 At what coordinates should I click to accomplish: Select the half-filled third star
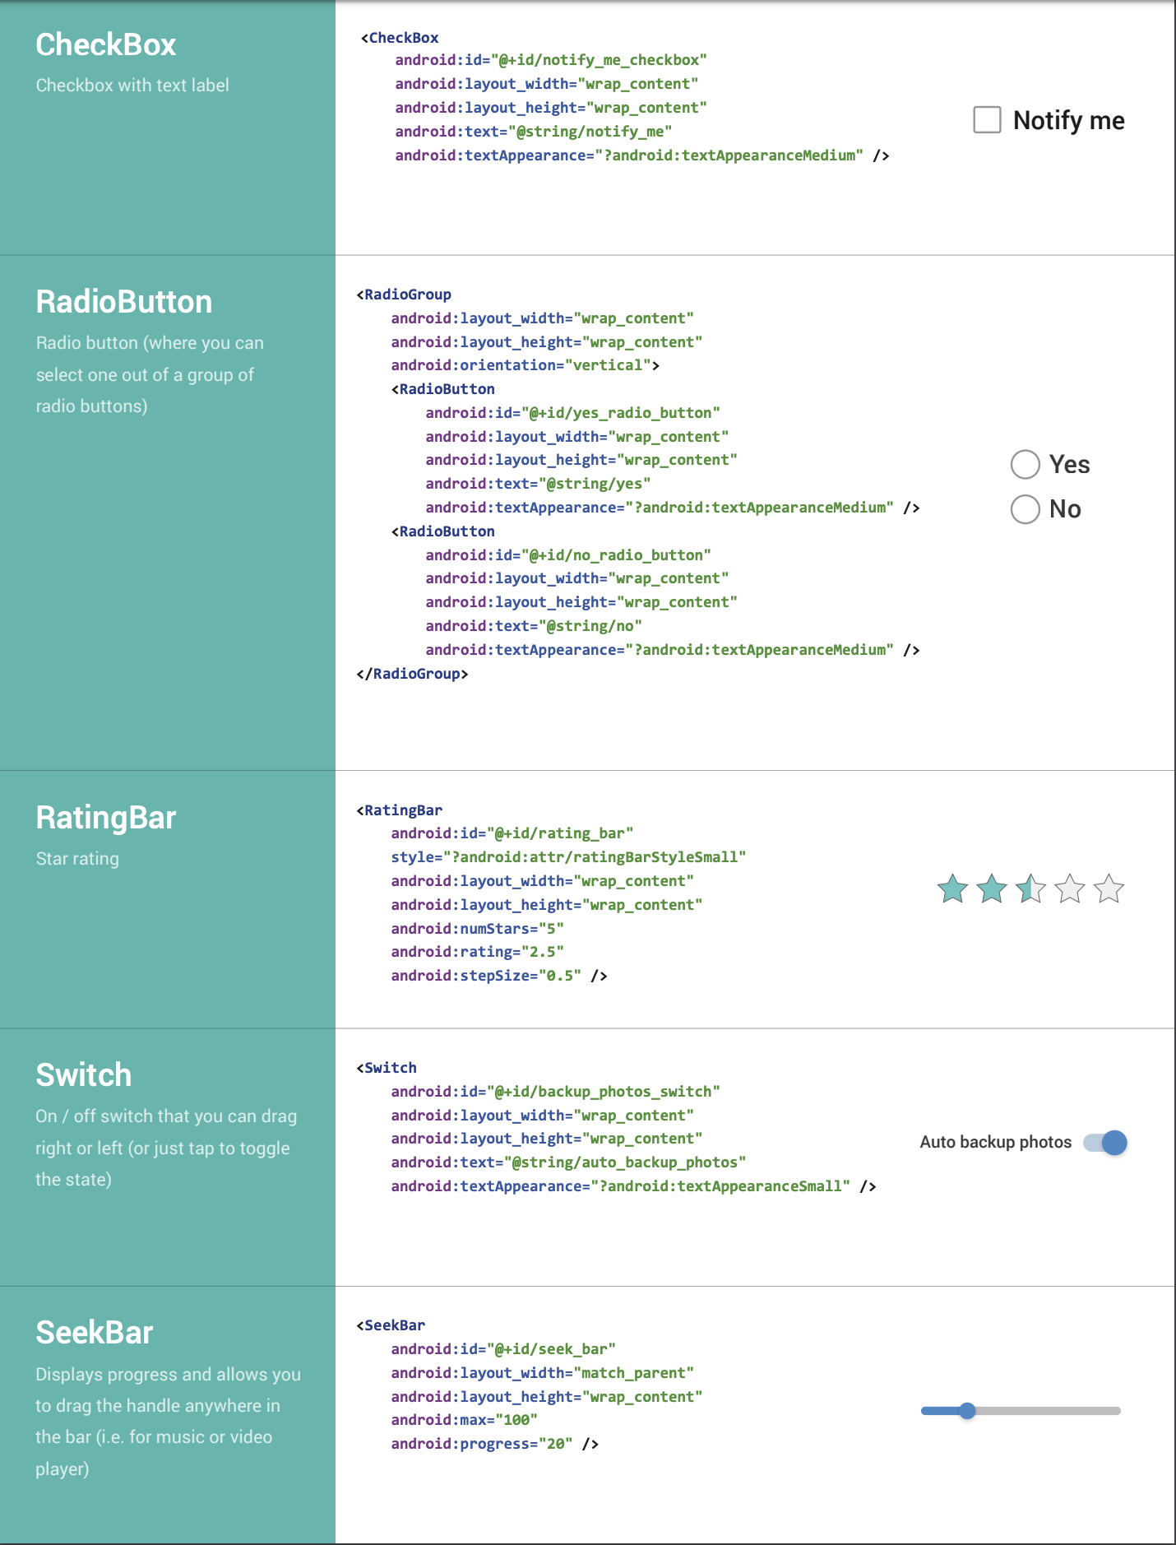point(1030,889)
